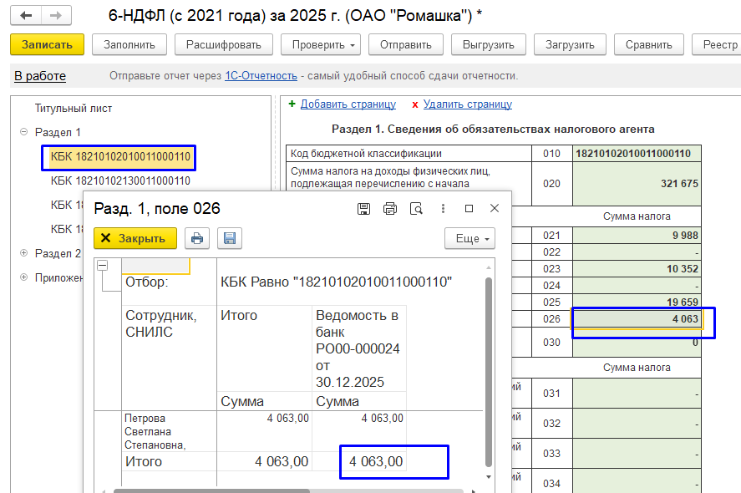Click printer icon in dialog title bar

coord(389,208)
